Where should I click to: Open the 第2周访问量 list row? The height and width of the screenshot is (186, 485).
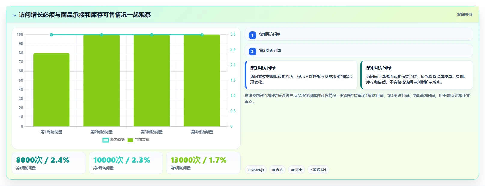(359, 50)
